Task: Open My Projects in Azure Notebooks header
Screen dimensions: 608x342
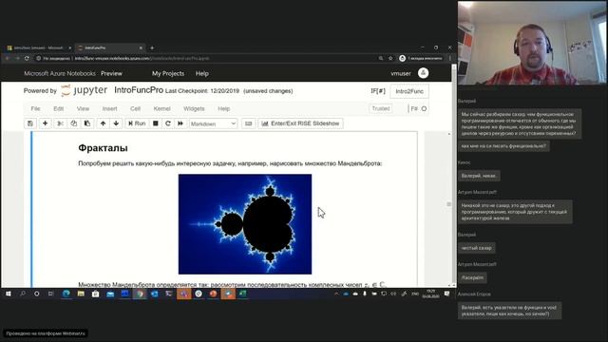Action: click(168, 73)
